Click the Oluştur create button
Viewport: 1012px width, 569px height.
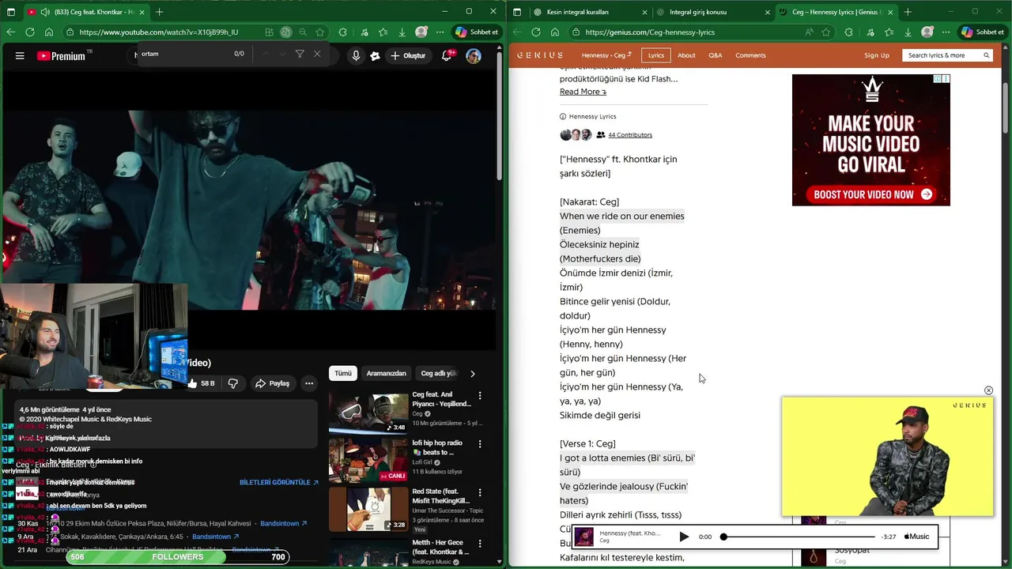click(x=408, y=56)
